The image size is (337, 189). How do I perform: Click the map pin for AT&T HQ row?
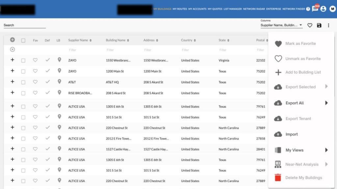[x=59, y=82]
